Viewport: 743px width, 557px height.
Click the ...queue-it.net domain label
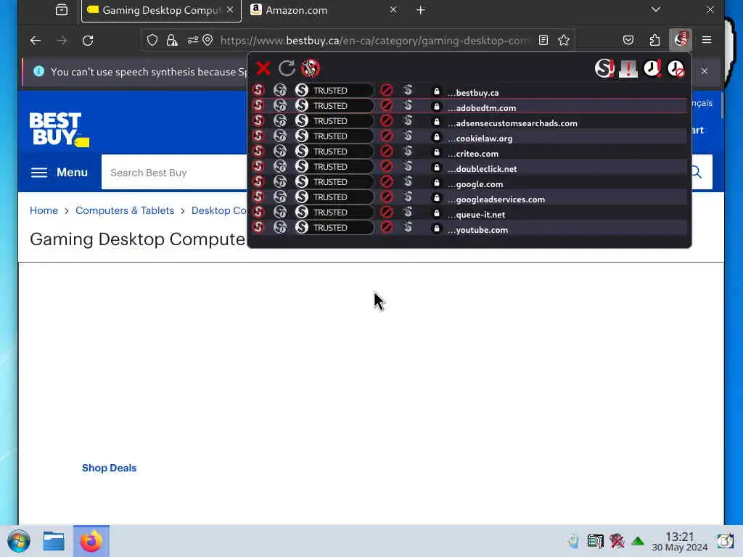[476, 215]
